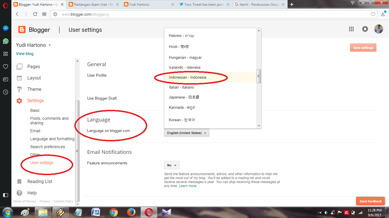
Task: Open the Content Policy link
Action: point(63,201)
